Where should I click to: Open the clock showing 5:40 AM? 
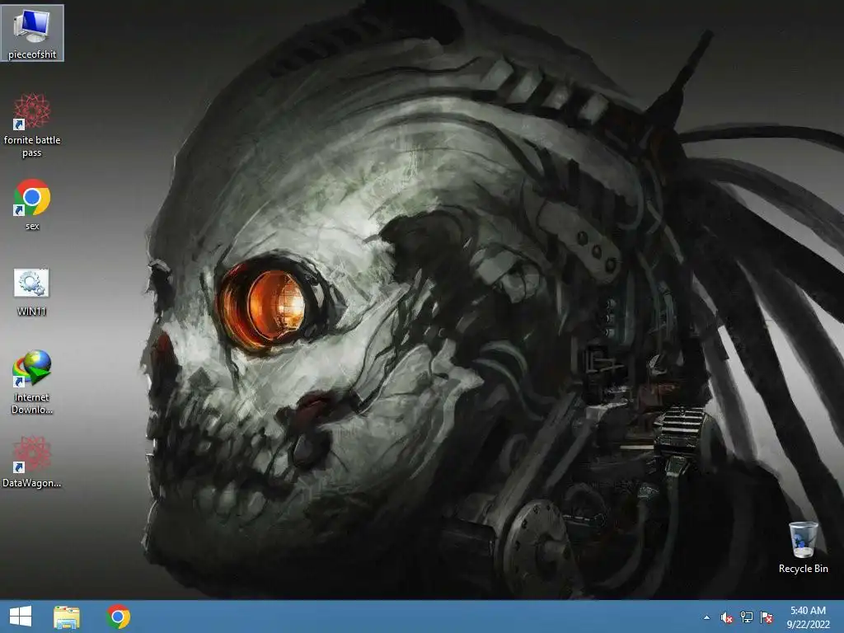(808, 611)
